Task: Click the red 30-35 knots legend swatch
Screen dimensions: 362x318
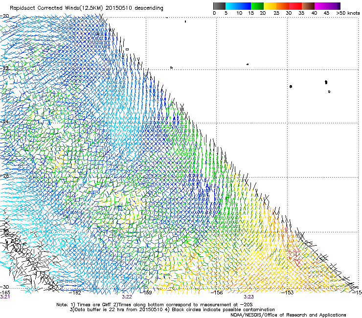Action: coord(295,6)
